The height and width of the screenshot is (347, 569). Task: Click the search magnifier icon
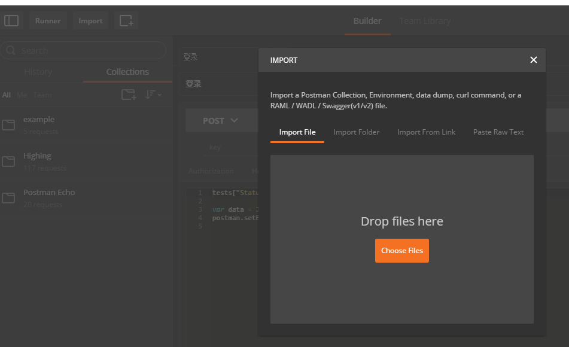[11, 50]
